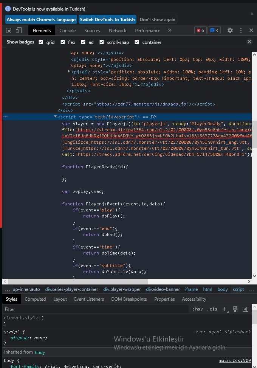Open the 3 issues counter

point(214,31)
